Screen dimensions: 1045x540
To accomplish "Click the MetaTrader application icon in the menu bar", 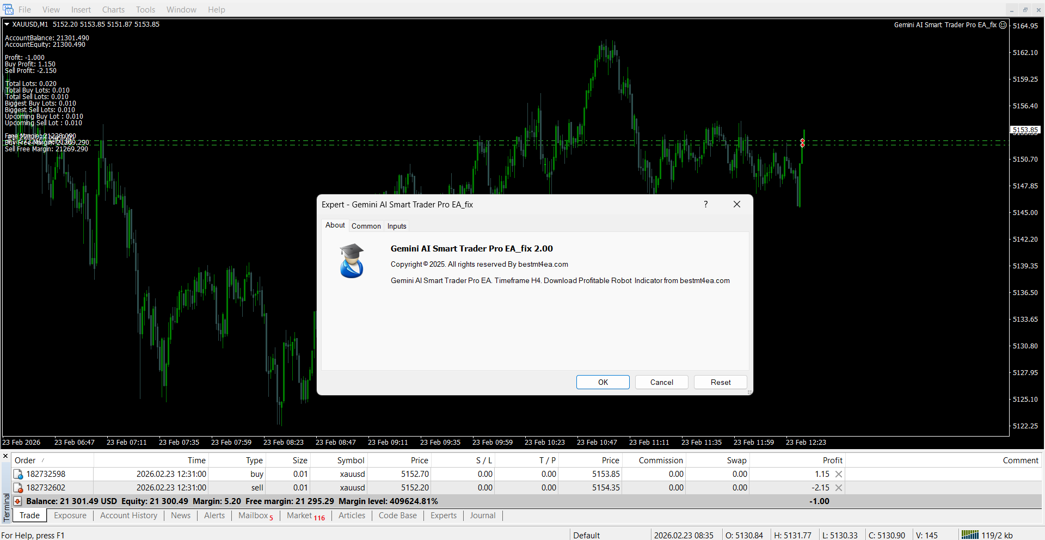I will (8, 9).
